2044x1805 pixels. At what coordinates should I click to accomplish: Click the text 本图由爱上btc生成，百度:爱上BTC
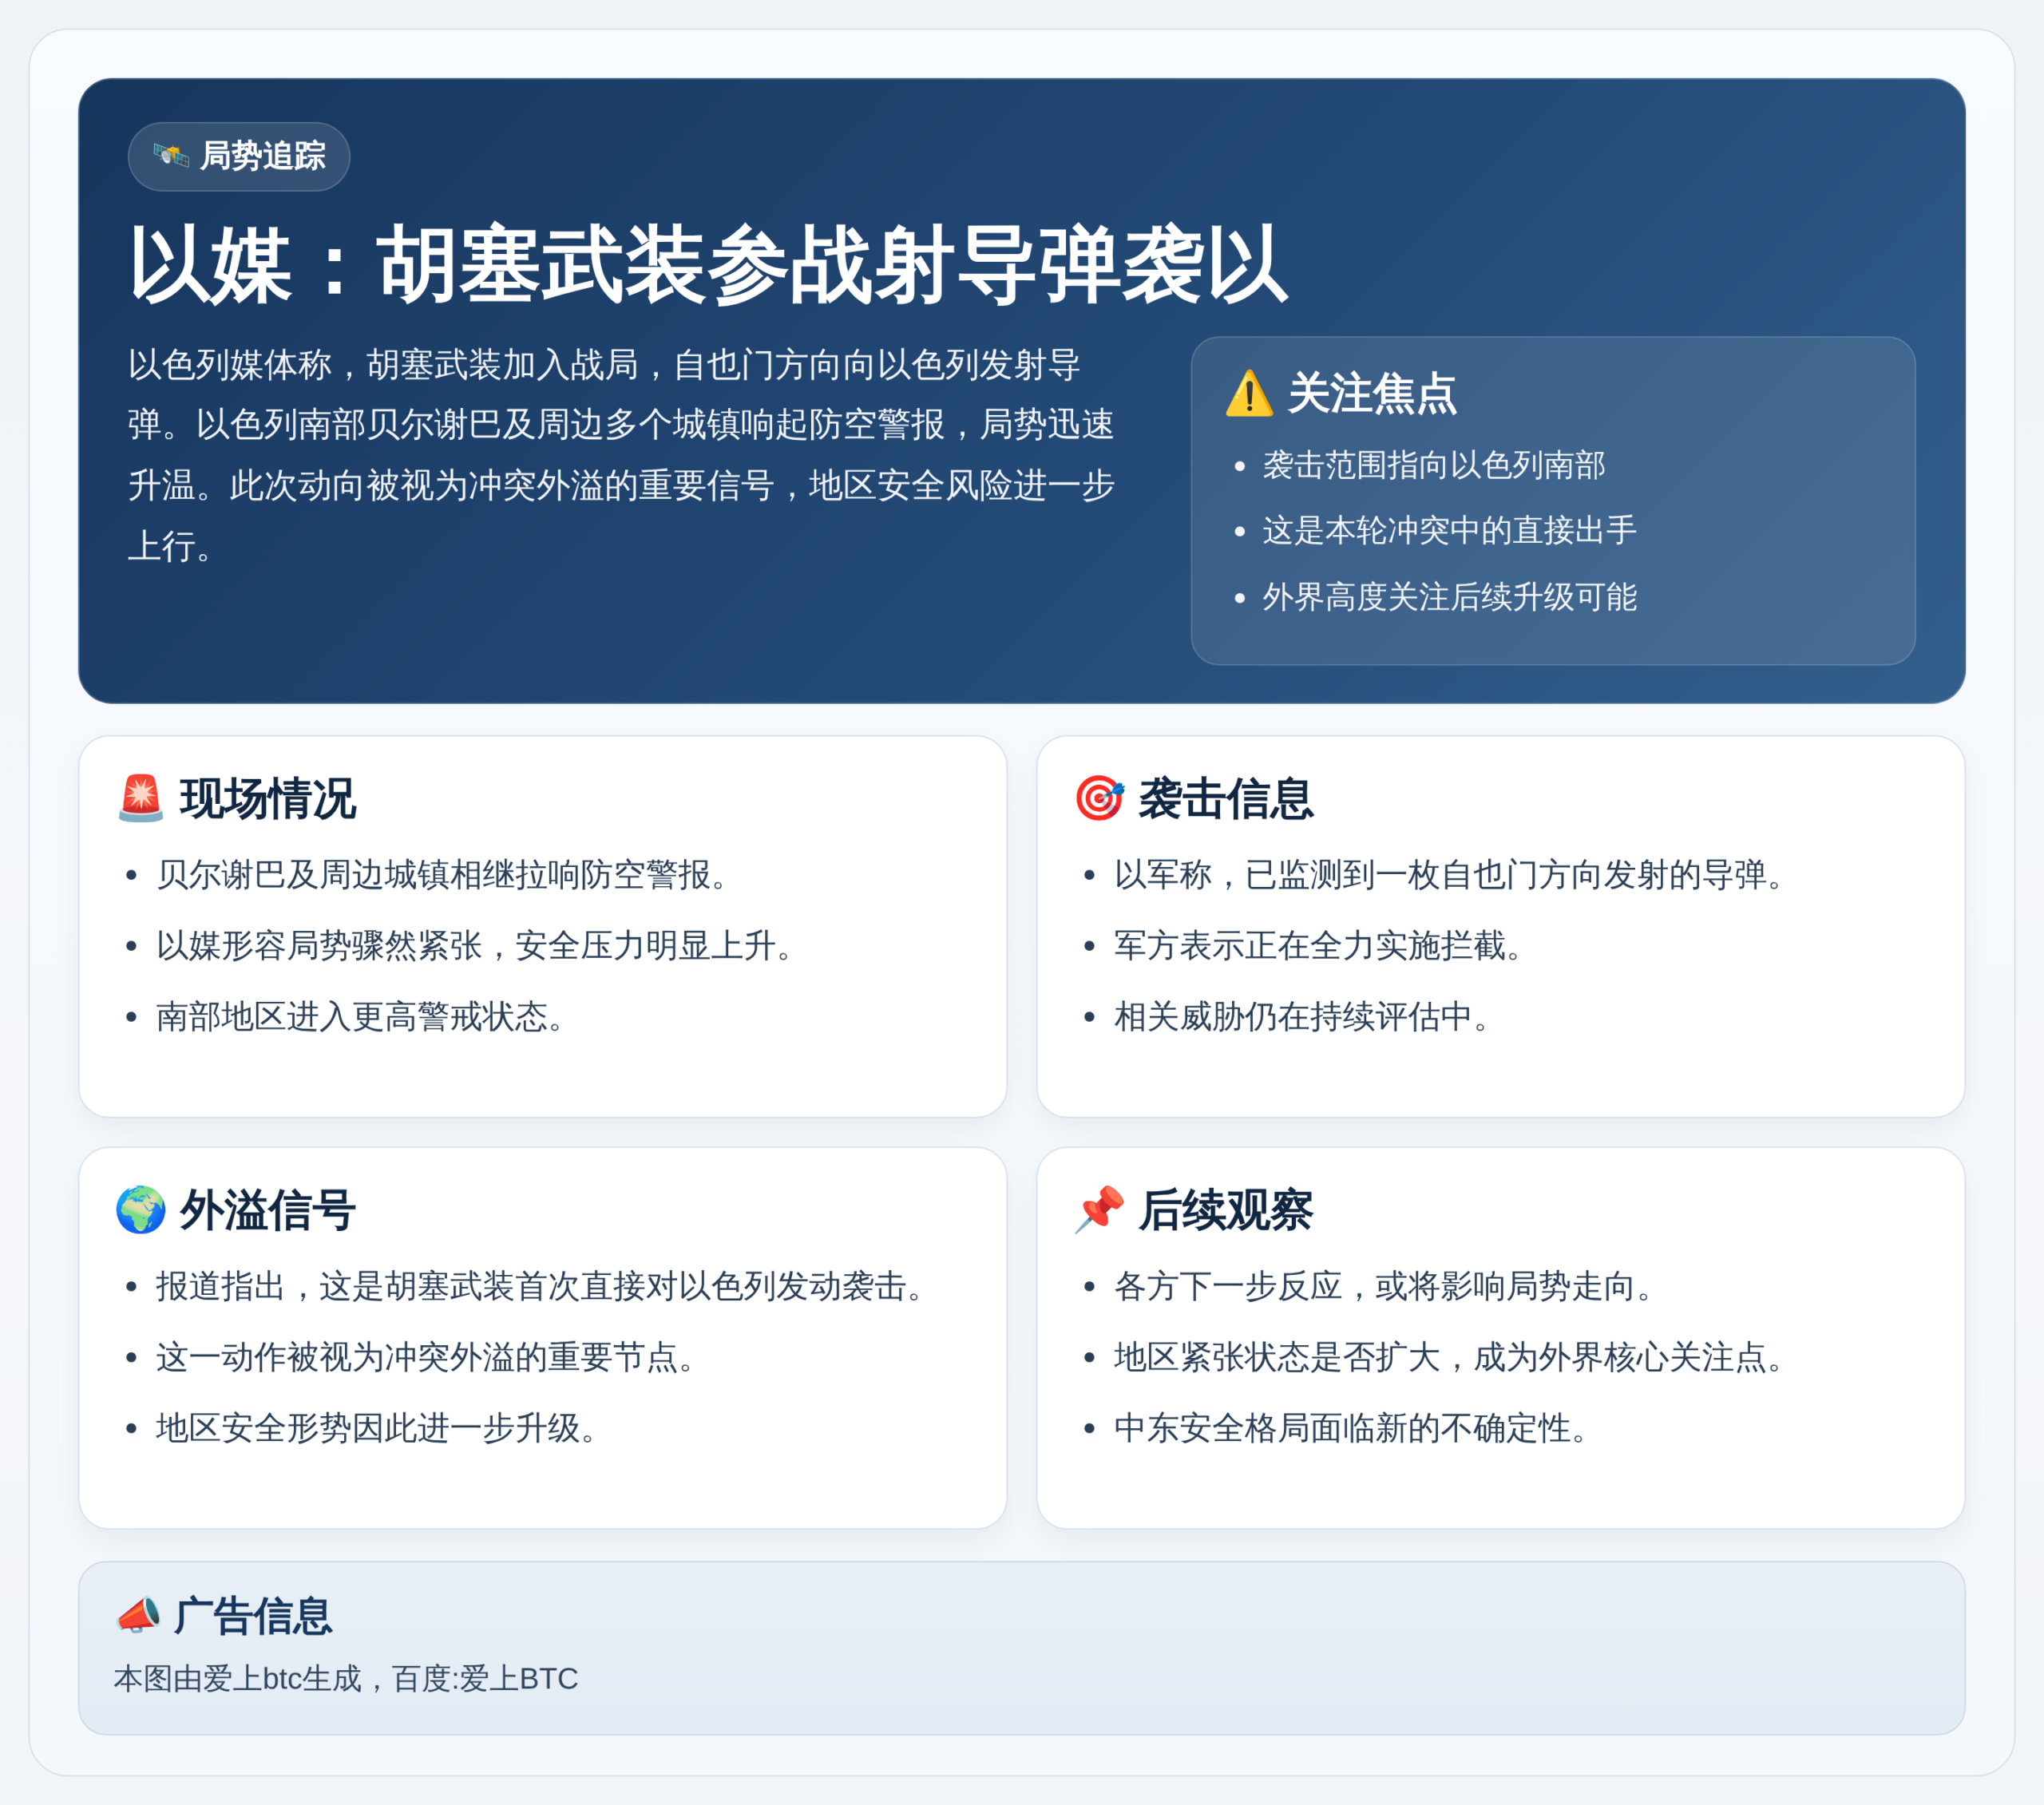[346, 1679]
